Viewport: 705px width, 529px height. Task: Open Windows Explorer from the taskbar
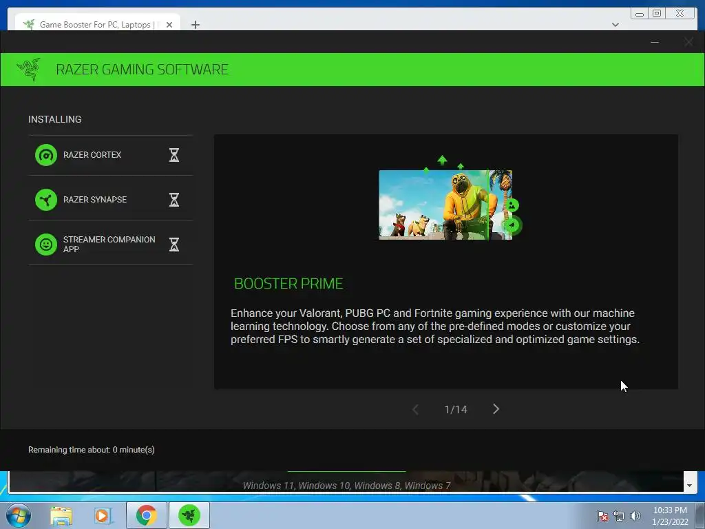(x=61, y=515)
